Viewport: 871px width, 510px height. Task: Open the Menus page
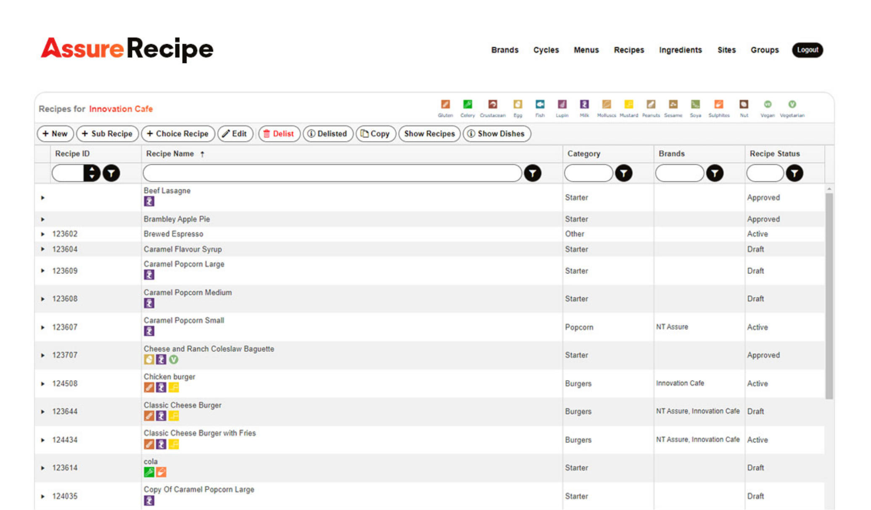586,50
